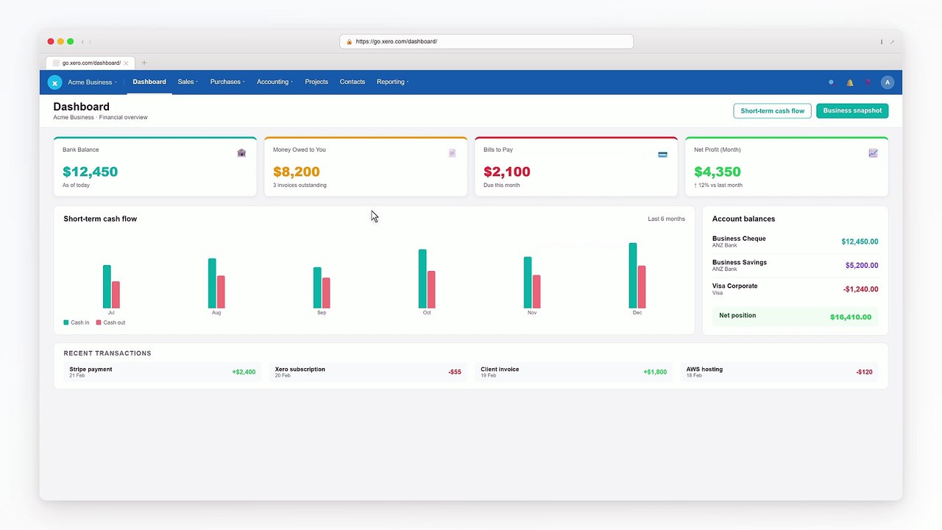Click the Net position $16,410.00 value

pos(851,317)
